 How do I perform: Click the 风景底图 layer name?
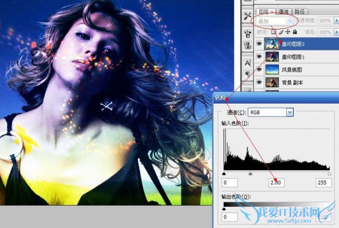(292, 70)
